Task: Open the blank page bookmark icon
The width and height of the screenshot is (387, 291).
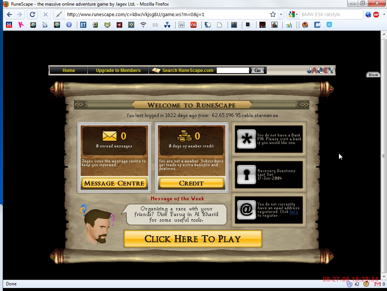Action: (x=219, y=25)
